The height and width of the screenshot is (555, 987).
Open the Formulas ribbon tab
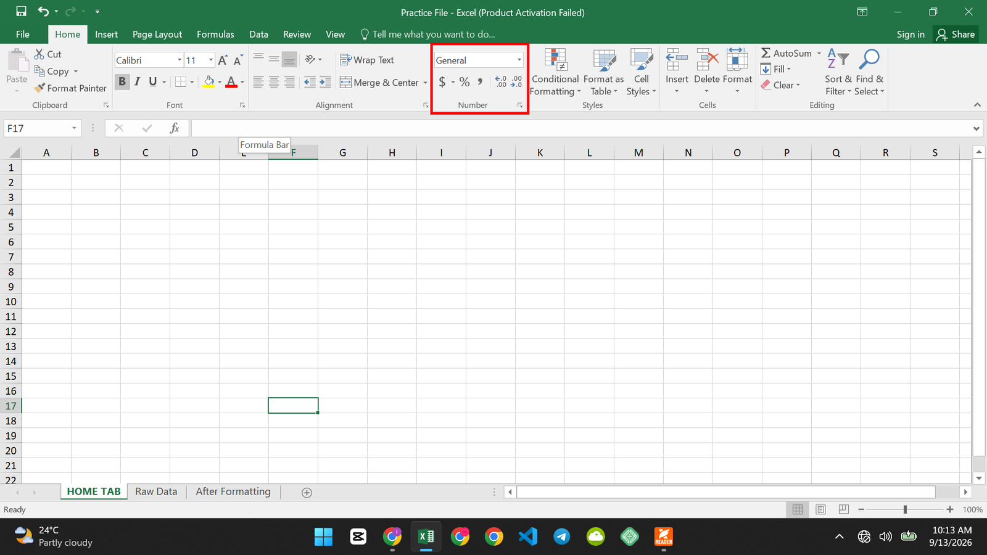pyautogui.click(x=215, y=35)
